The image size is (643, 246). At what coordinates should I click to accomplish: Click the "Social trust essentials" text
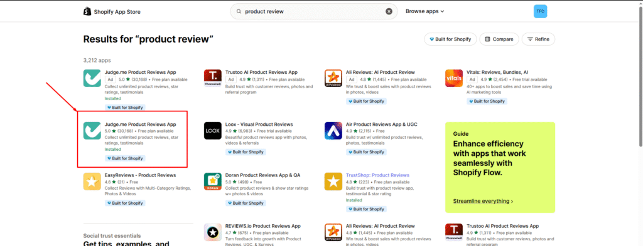point(112,236)
